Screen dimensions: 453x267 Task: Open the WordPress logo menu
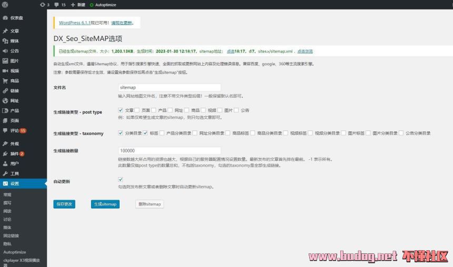click(5, 5)
